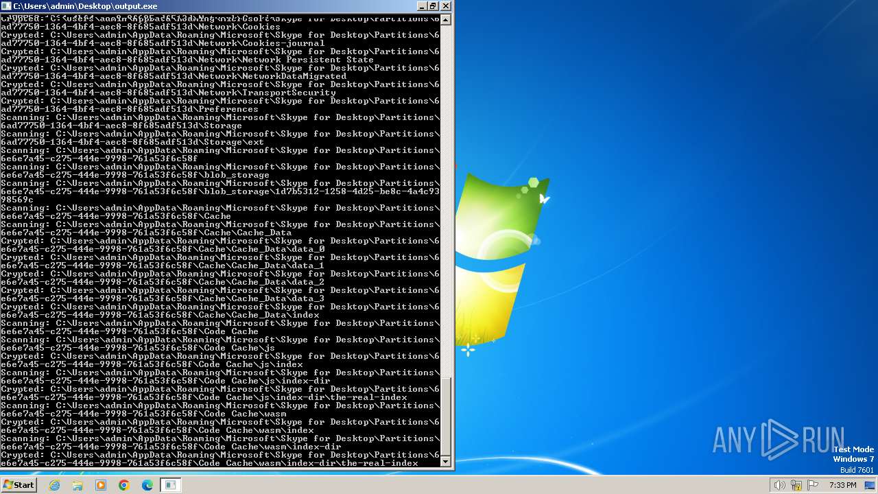Viewport: 878px width, 494px height.
Task: Click the console vertical scrollbar thumb
Action: click(x=446, y=416)
